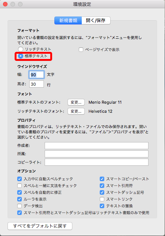The image size is (165, 236).
Task: Enable the ページサイズで表示 checkbox
Action: (81, 50)
